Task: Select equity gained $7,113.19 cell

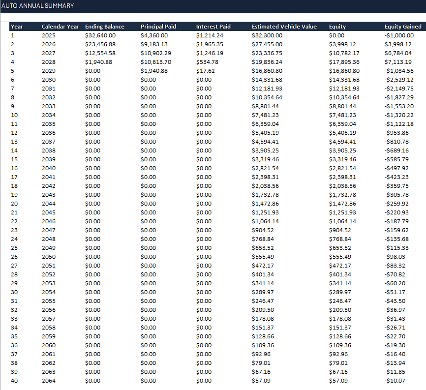Action: [x=398, y=62]
